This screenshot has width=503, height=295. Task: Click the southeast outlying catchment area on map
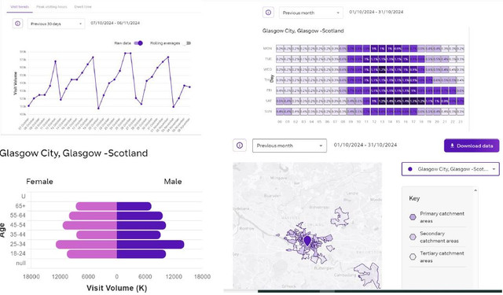[x=368, y=275]
